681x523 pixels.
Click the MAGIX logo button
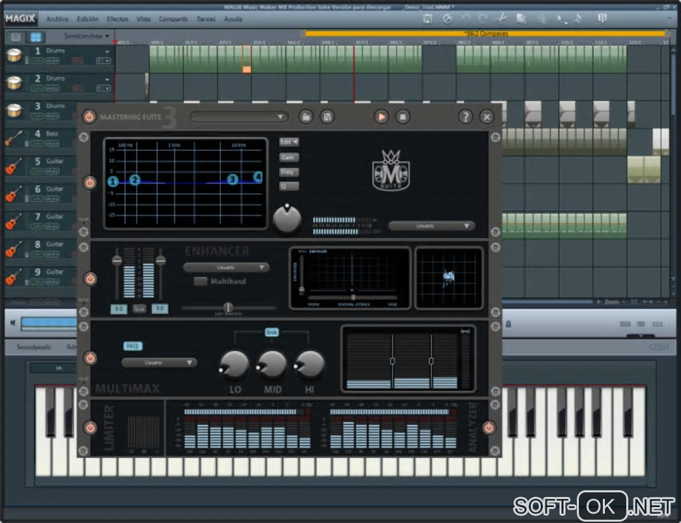(21, 18)
